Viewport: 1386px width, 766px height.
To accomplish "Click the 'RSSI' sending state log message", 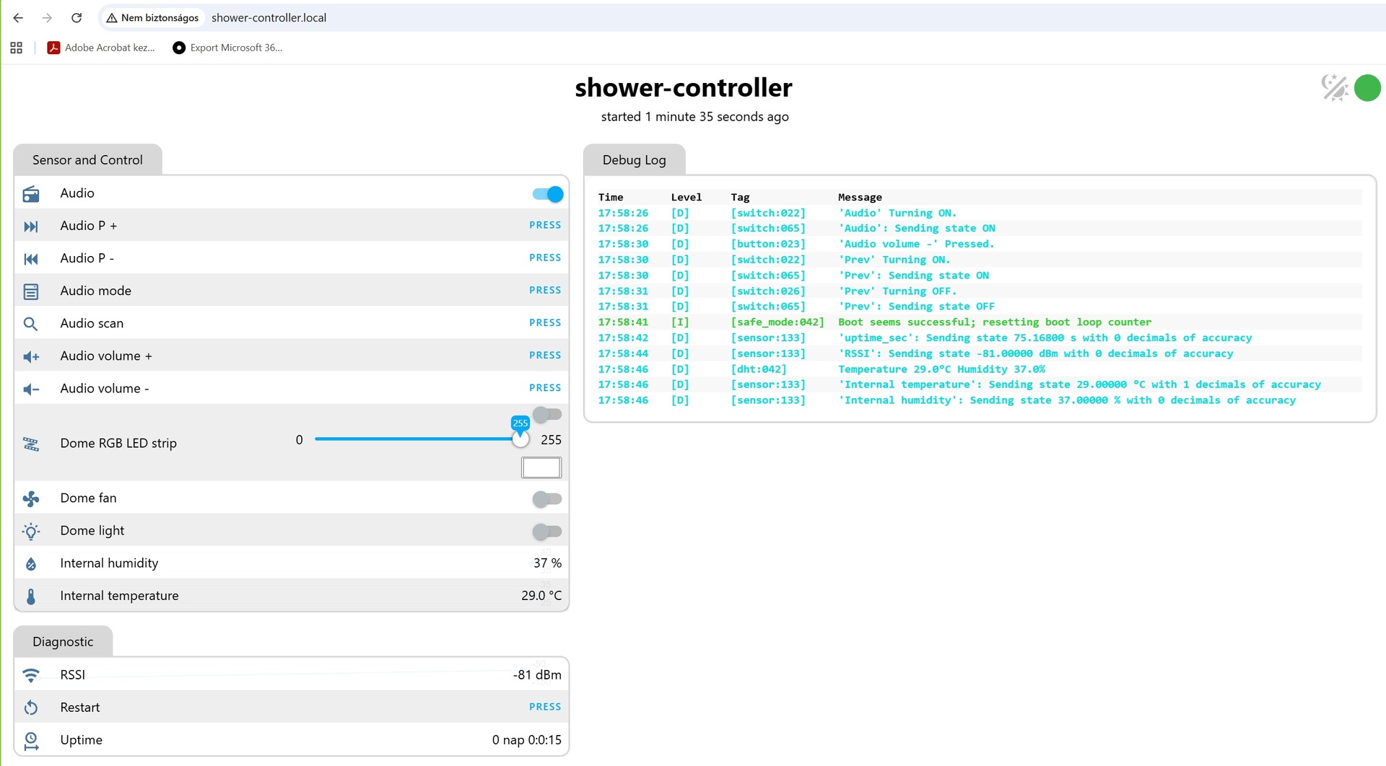I will pyautogui.click(x=1035, y=353).
